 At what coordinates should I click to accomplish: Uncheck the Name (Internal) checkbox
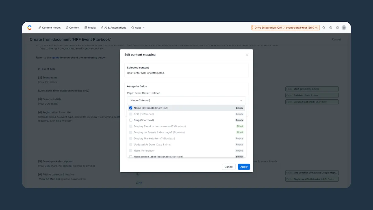click(x=131, y=108)
